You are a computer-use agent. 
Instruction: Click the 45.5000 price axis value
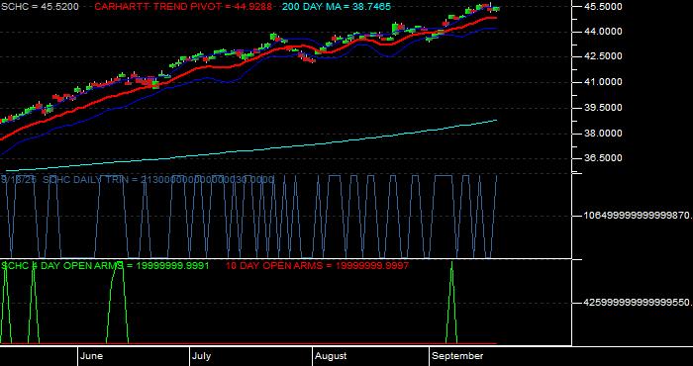coord(603,7)
